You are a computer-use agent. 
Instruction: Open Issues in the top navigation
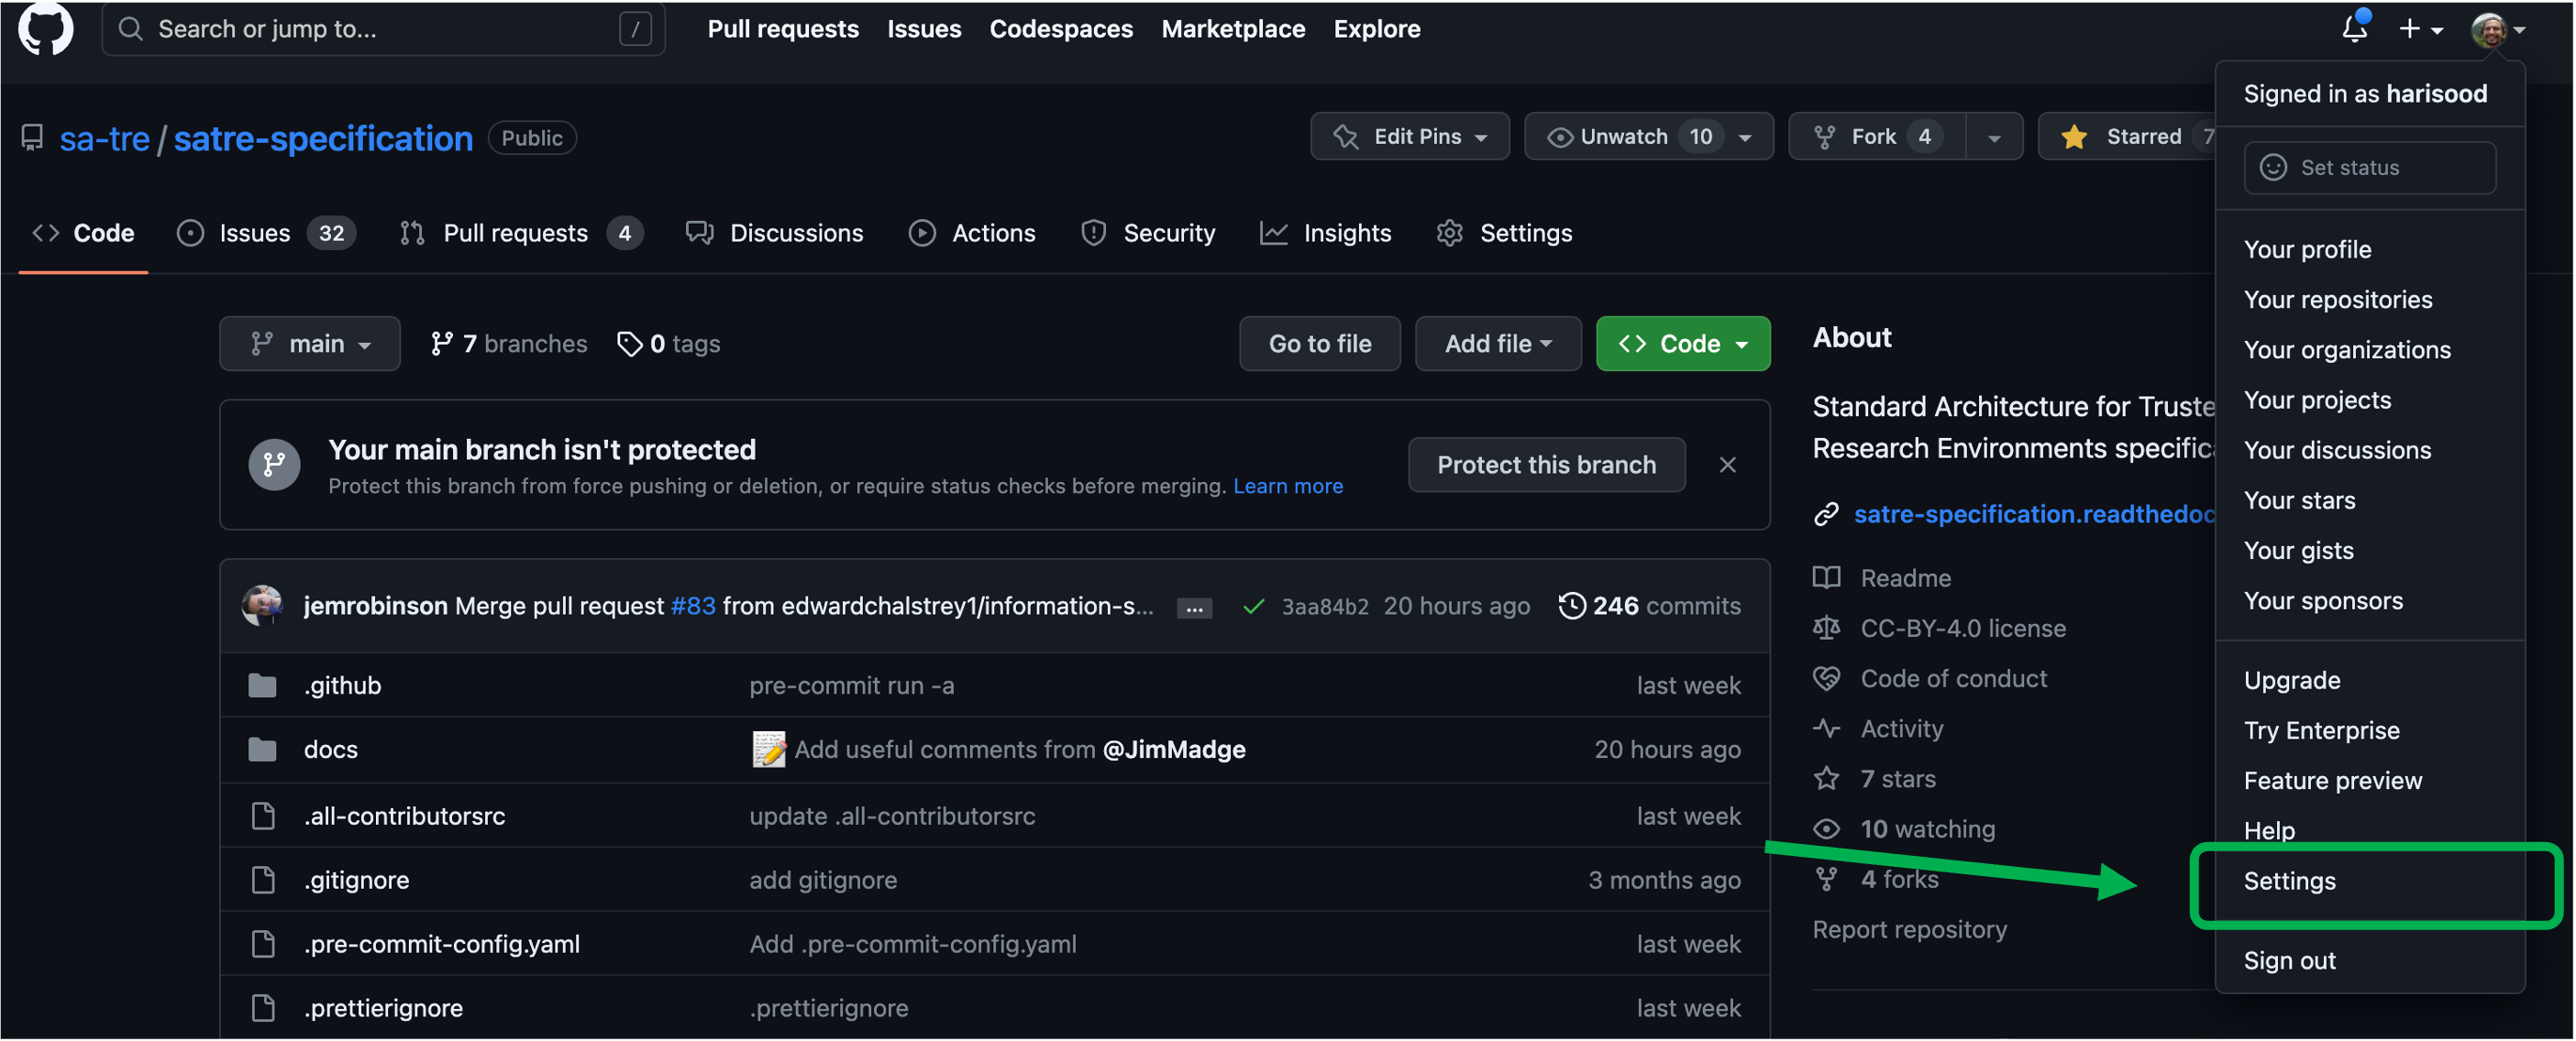[x=924, y=29]
